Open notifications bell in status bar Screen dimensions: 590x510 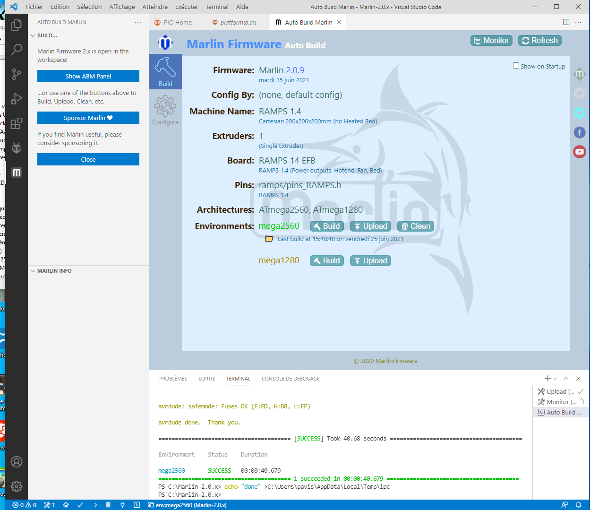(579, 505)
